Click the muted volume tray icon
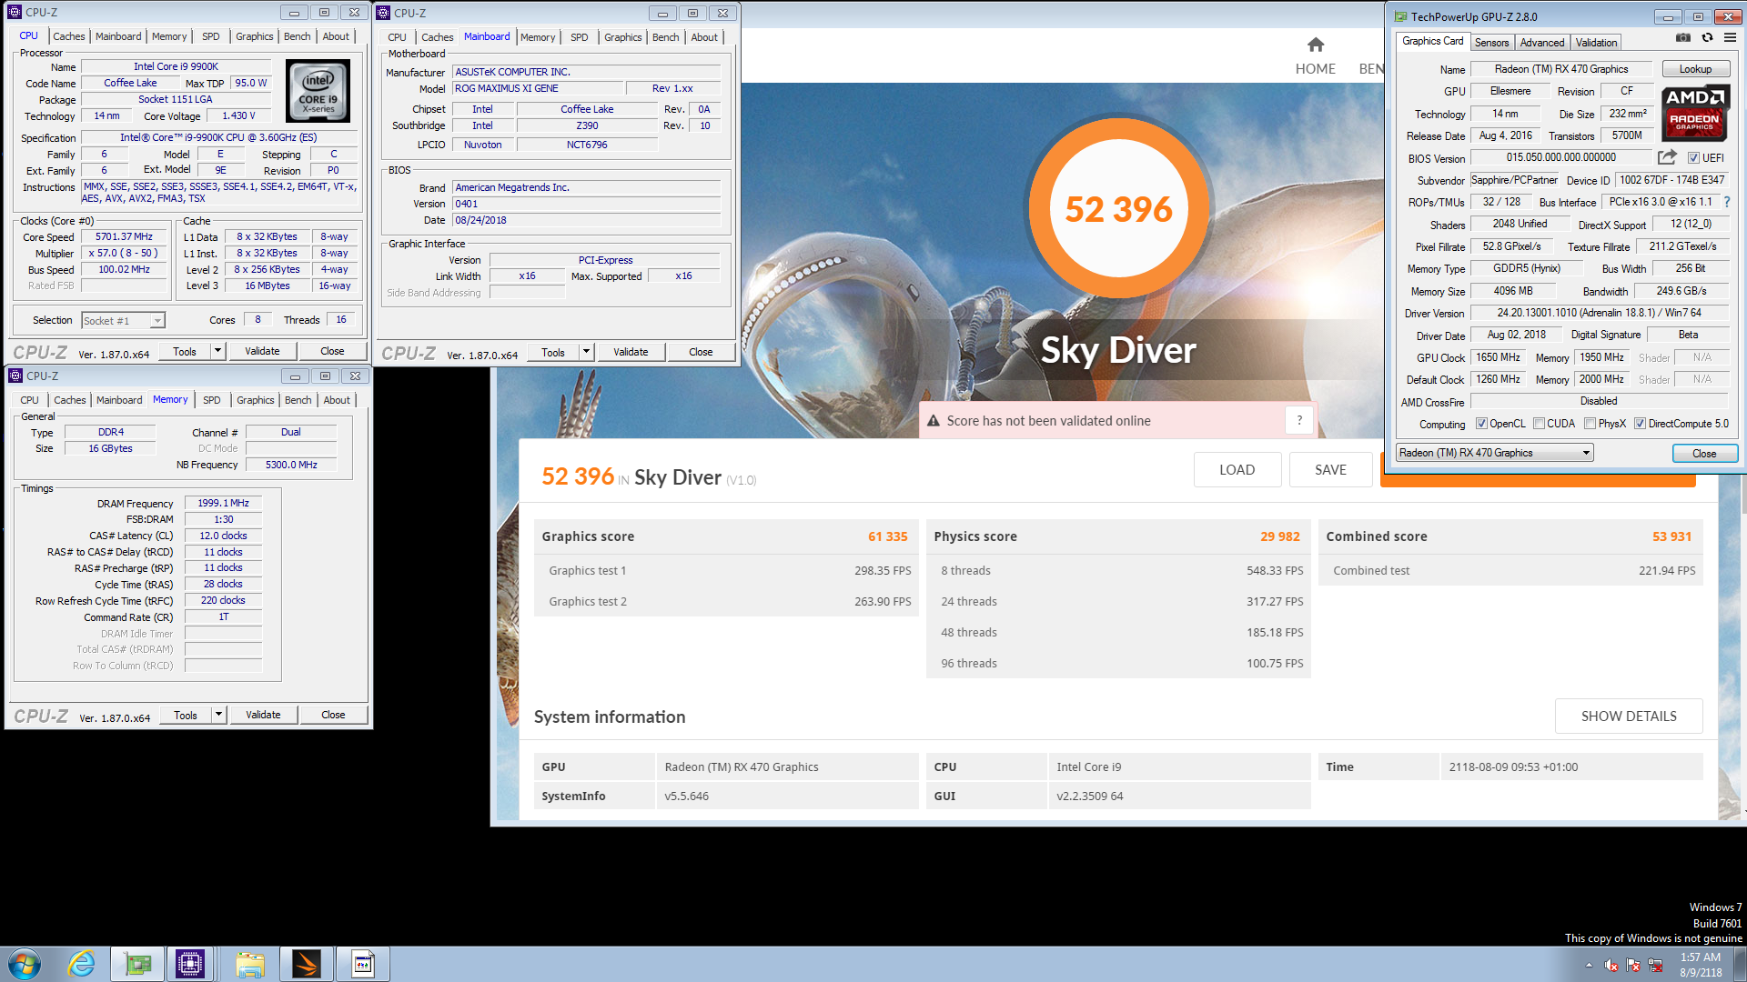 tap(1611, 965)
